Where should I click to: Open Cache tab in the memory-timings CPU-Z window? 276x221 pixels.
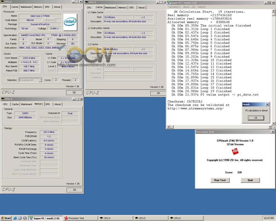pos(15,104)
